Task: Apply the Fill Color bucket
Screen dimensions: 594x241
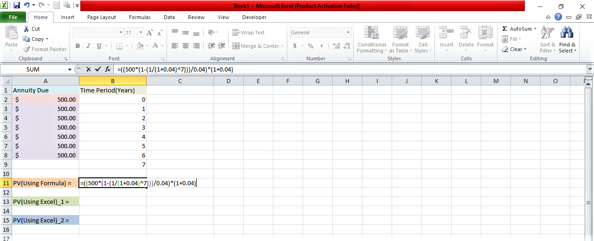Action: click(x=140, y=46)
